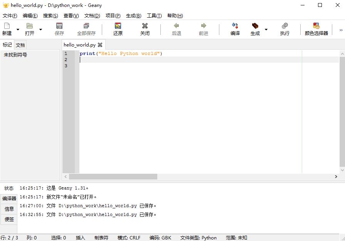Expand the New file template dropdown arrow

click(x=18, y=30)
